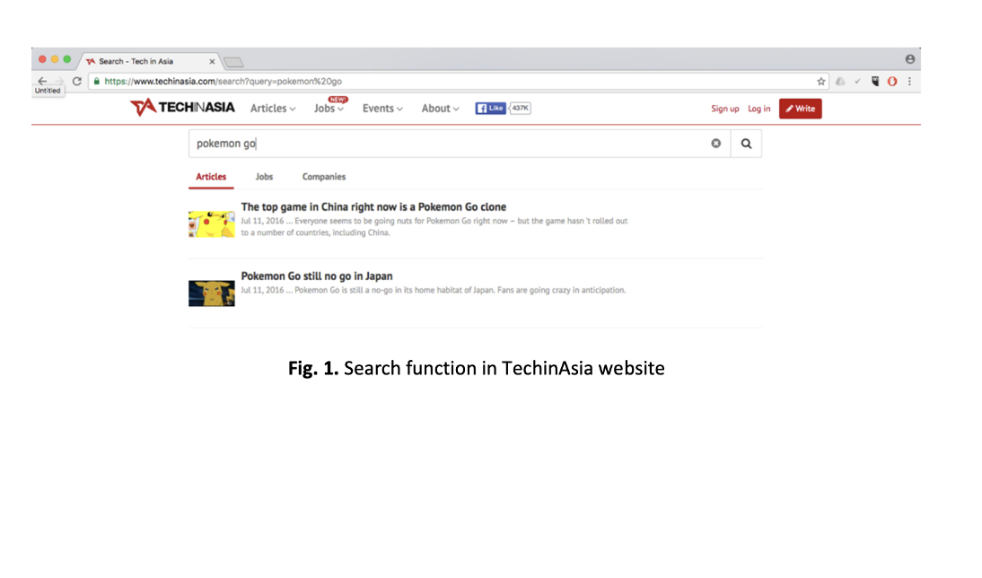
Task: Click the Facebook Like button
Action: click(x=490, y=109)
